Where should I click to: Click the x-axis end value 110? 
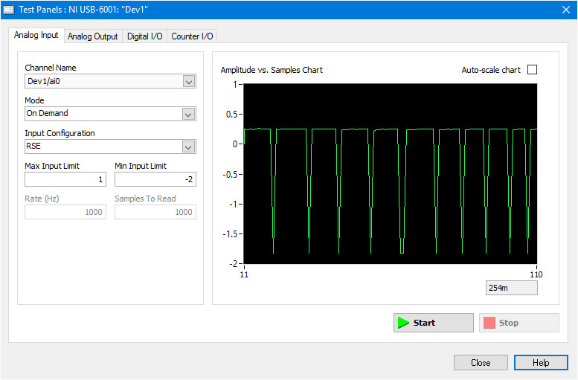point(536,274)
